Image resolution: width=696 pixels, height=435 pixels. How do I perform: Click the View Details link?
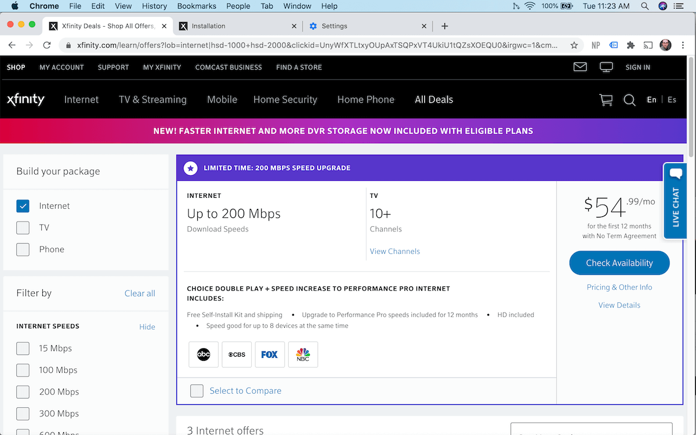[619, 305]
